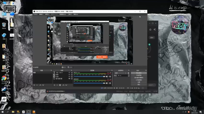
Task: Open the scene transition type dropdown
Action: tap(120, 73)
